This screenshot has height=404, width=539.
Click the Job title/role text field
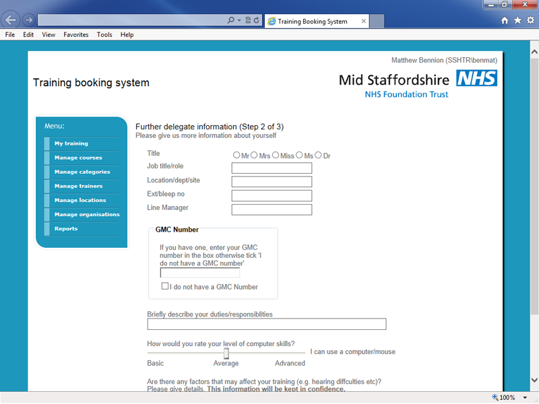point(272,168)
